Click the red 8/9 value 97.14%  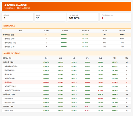tap(101, 90)
